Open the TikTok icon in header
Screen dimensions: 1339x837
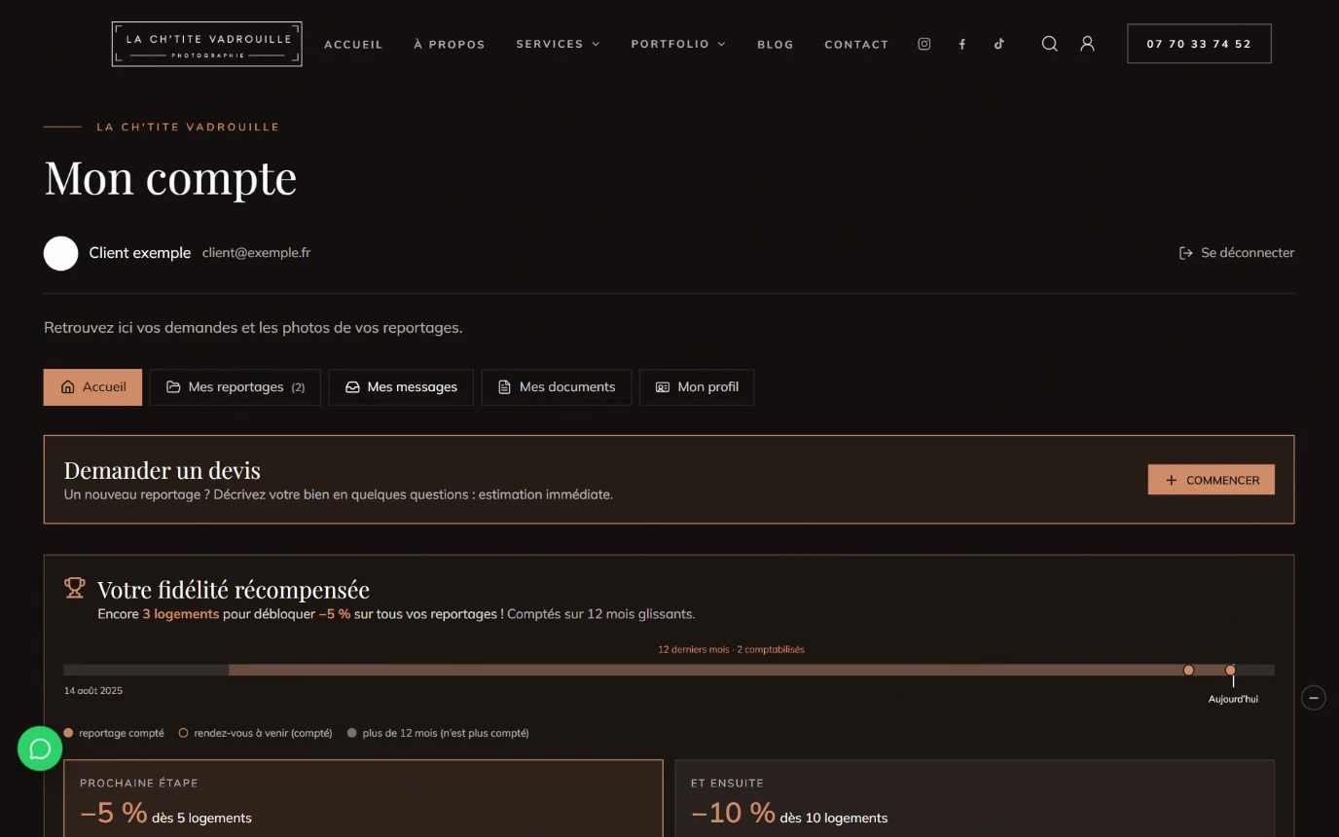998,44
